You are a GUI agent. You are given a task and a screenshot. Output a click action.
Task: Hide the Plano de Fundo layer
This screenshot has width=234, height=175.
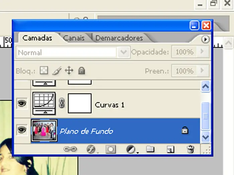(x=22, y=131)
